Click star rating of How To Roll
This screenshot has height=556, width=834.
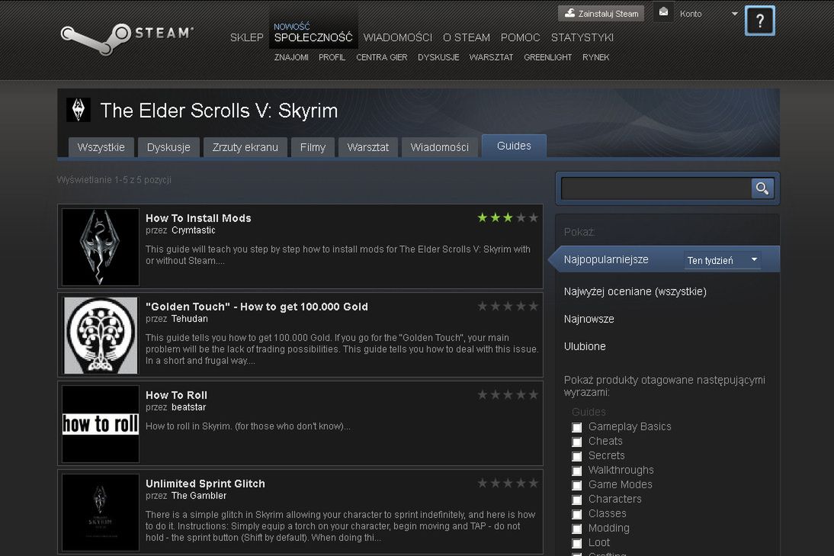tap(508, 395)
